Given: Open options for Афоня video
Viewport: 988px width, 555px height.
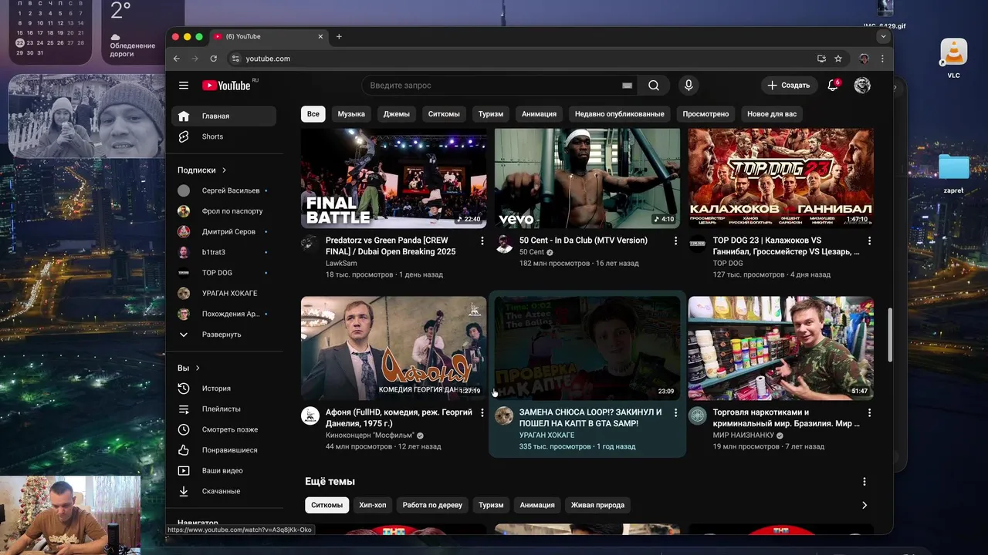Looking at the screenshot, I should pyautogui.click(x=482, y=413).
